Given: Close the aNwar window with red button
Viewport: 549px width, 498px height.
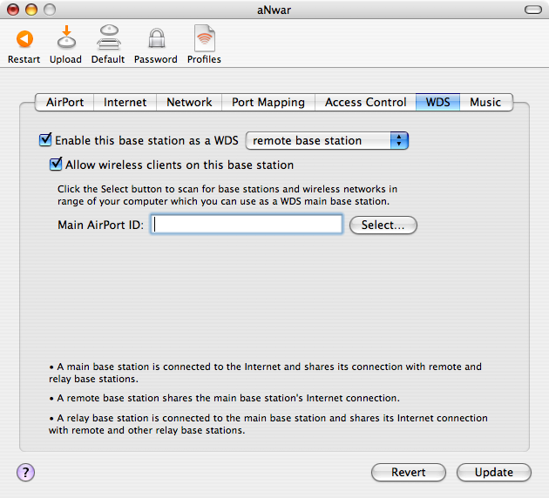Looking at the screenshot, I should tap(13, 10).
